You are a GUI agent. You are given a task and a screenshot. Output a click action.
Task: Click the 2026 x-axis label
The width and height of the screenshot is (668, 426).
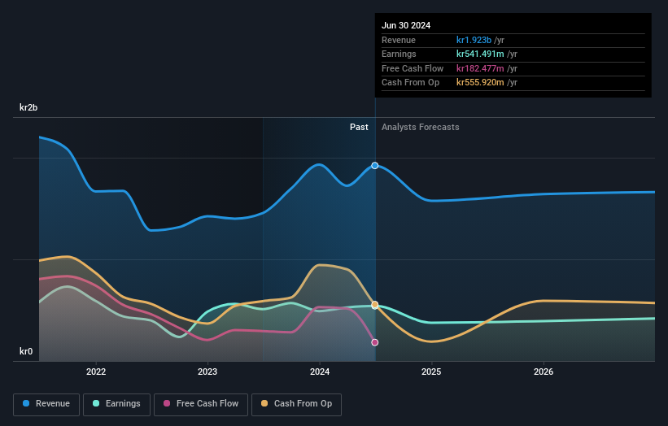544,372
